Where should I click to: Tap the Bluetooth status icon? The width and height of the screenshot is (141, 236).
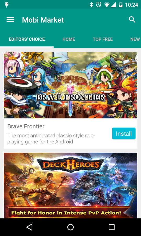[x=91, y=5]
